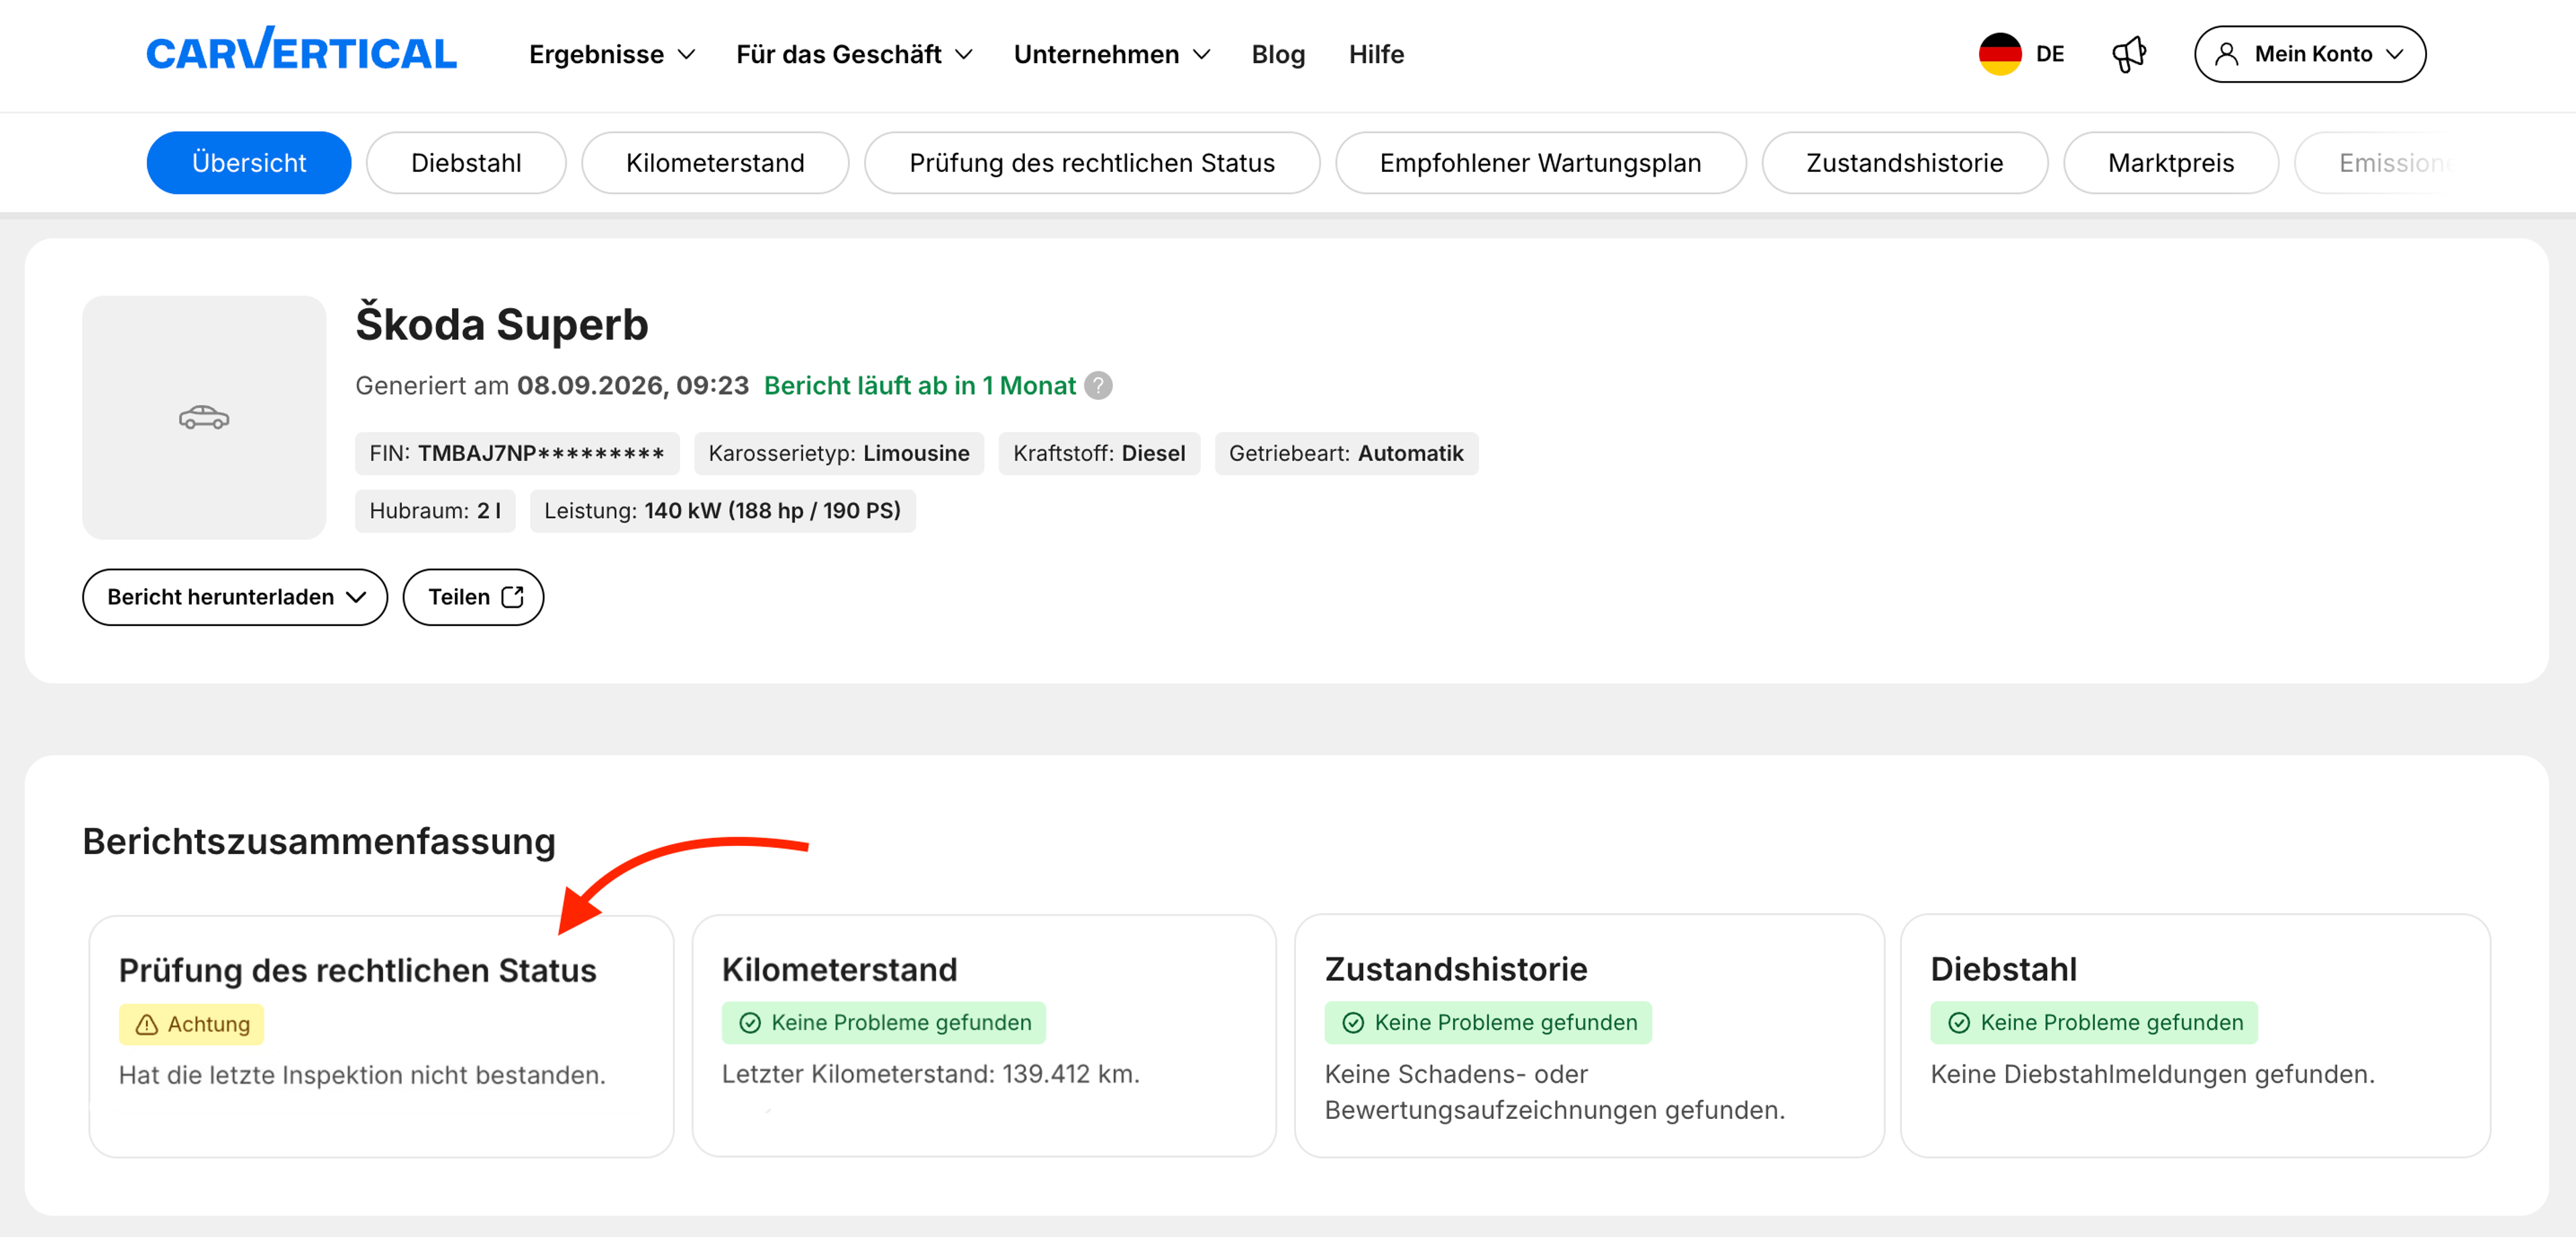Click 'Bericht läuft ab in 1 Monat' text
The height and width of the screenshot is (1237, 2576).
(x=919, y=386)
